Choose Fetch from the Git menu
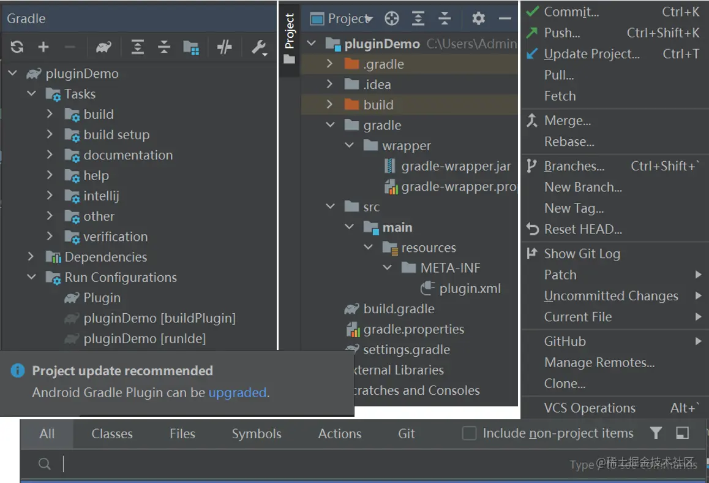Image resolution: width=709 pixels, height=483 pixels. (x=614, y=96)
